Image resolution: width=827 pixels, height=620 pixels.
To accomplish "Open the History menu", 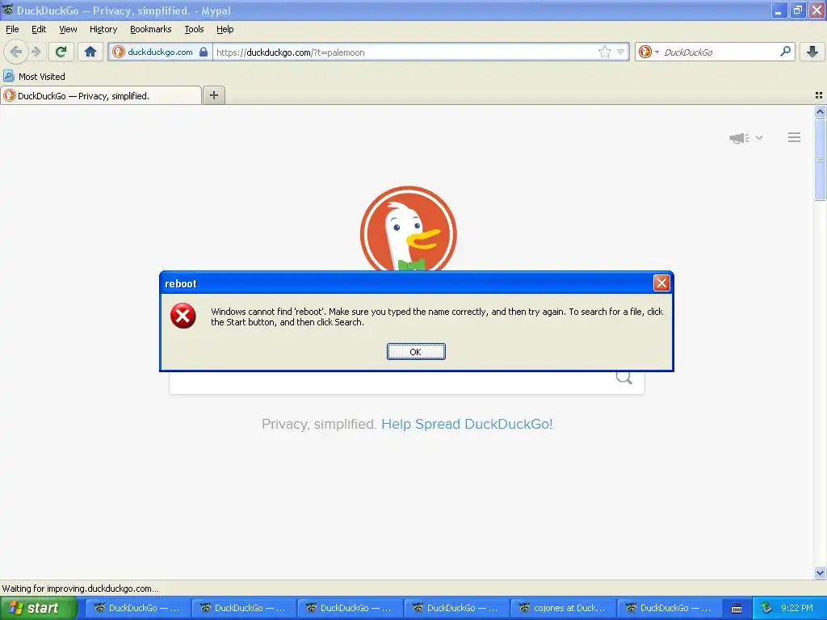I will [103, 29].
